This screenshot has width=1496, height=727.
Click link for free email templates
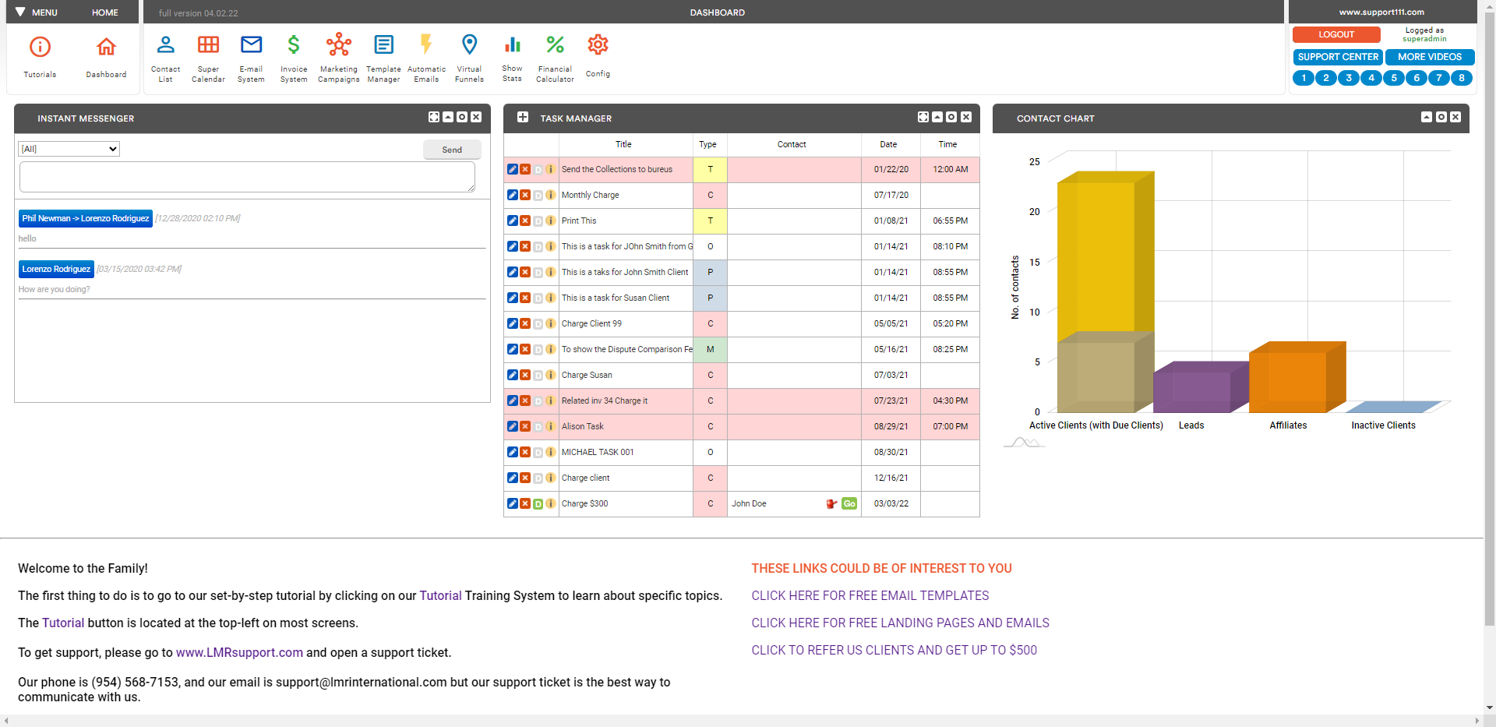[870, 596]
